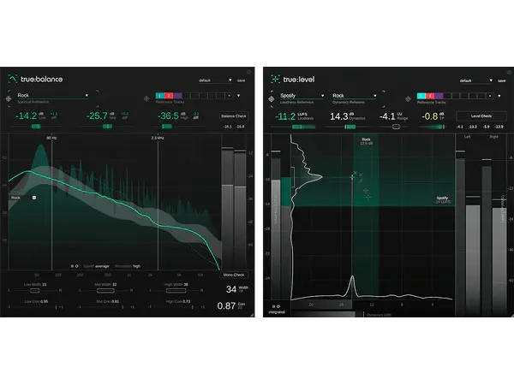Viewport: 514px width, 385px height.
Task: Click the High band -36.5 dB slider handle
Action: click(167, 127)
